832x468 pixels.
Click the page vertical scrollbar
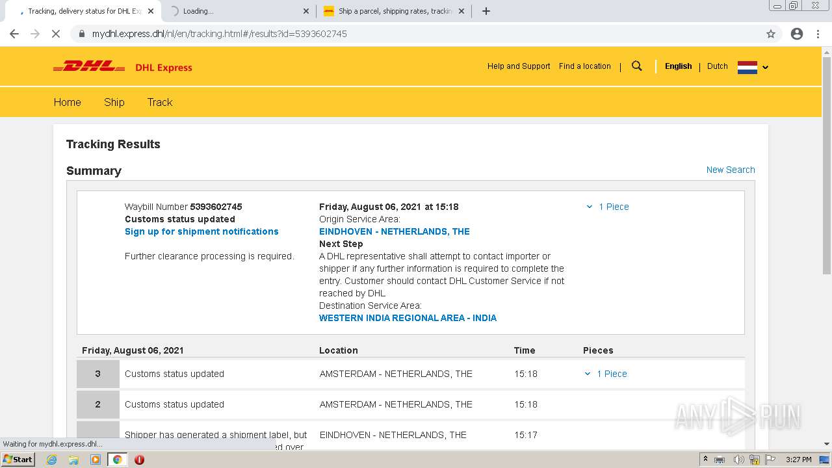pos(826,165)
